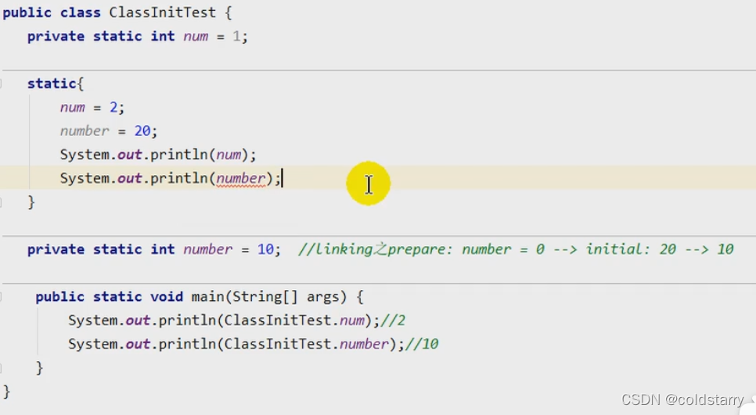
Task: Select value 20 in the static block
Action: pyautogui.click(x=142, y=131)
